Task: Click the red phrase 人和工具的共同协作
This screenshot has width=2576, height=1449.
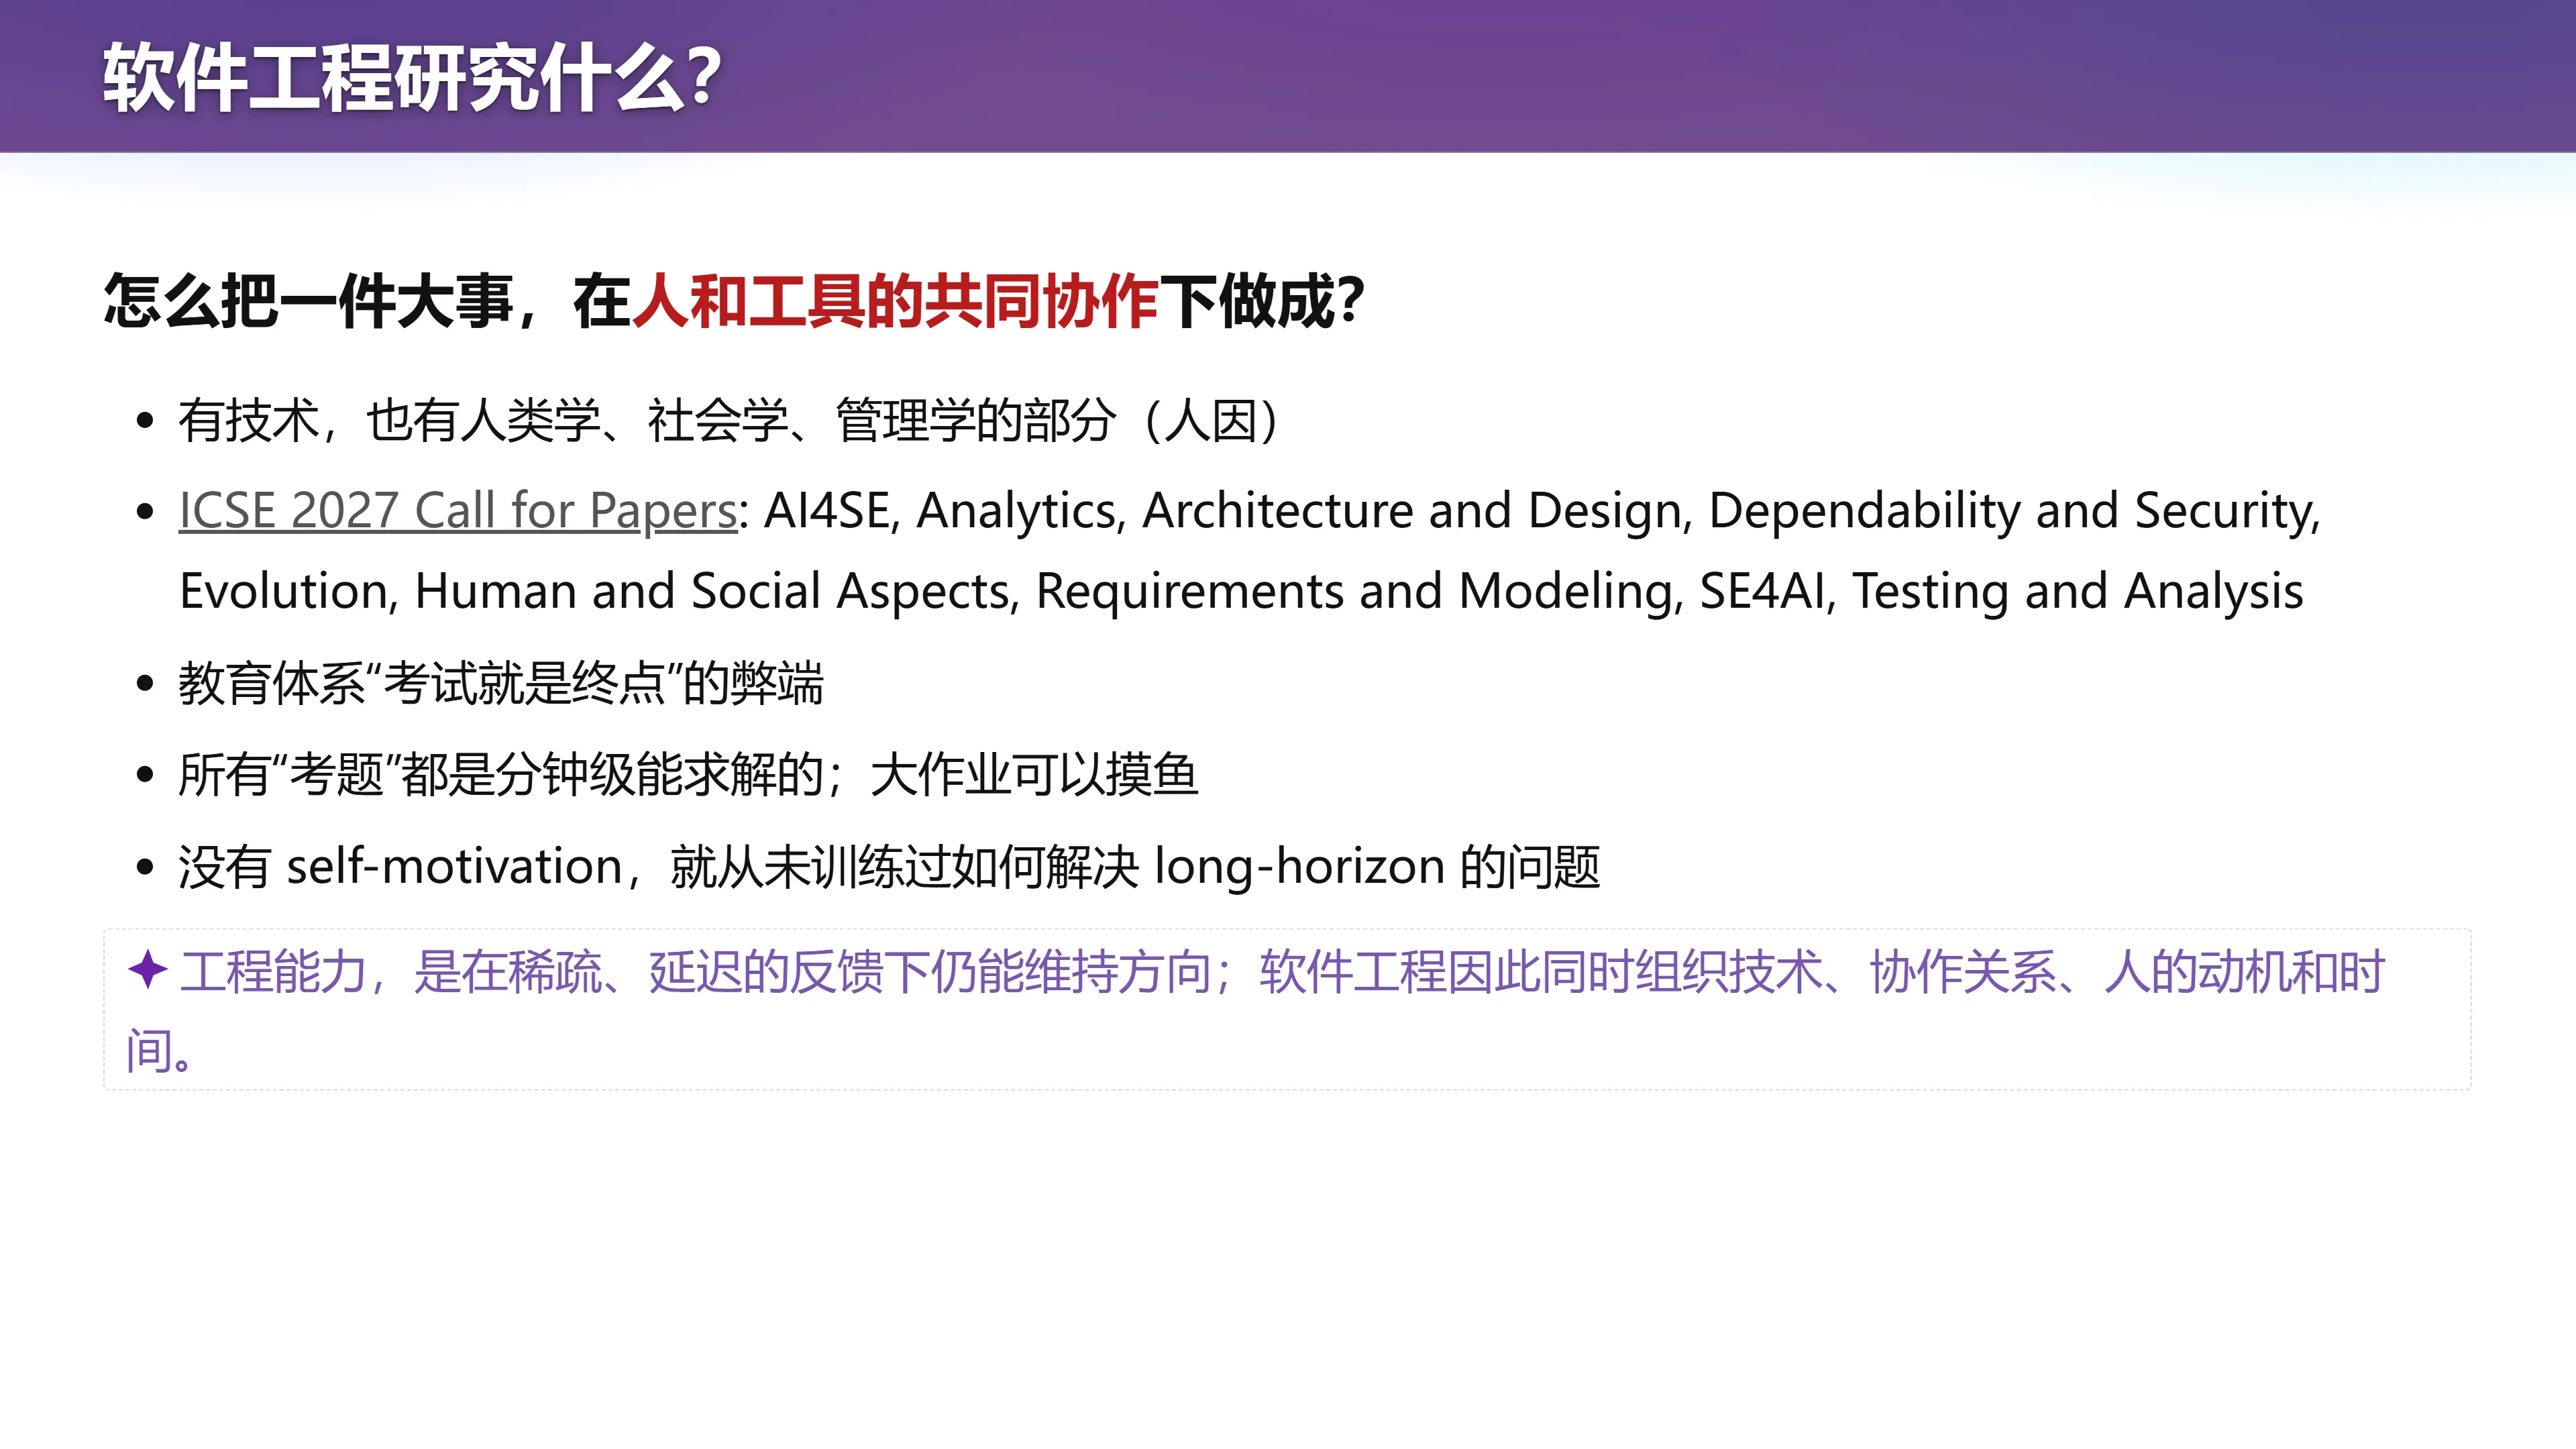Action: (x=895, y=300)
